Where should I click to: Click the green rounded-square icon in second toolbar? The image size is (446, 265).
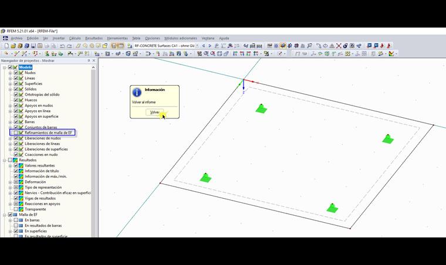coord(327,54)
